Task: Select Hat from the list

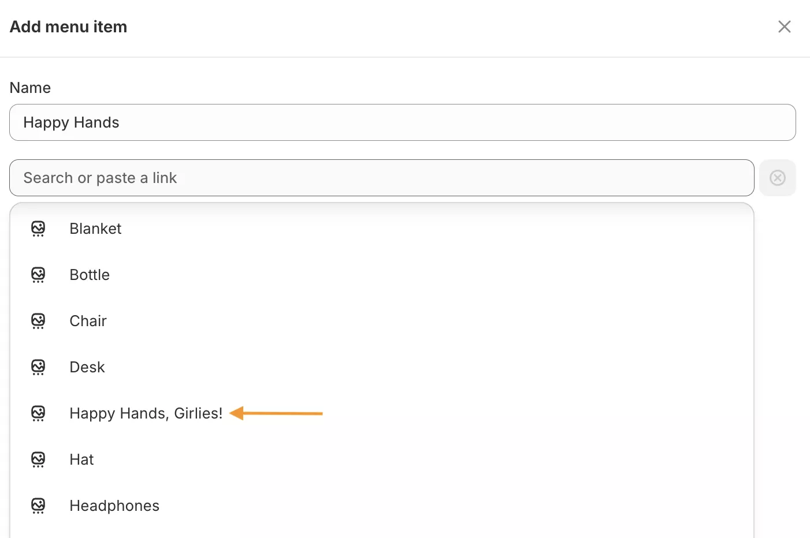Action: point(81,459)
